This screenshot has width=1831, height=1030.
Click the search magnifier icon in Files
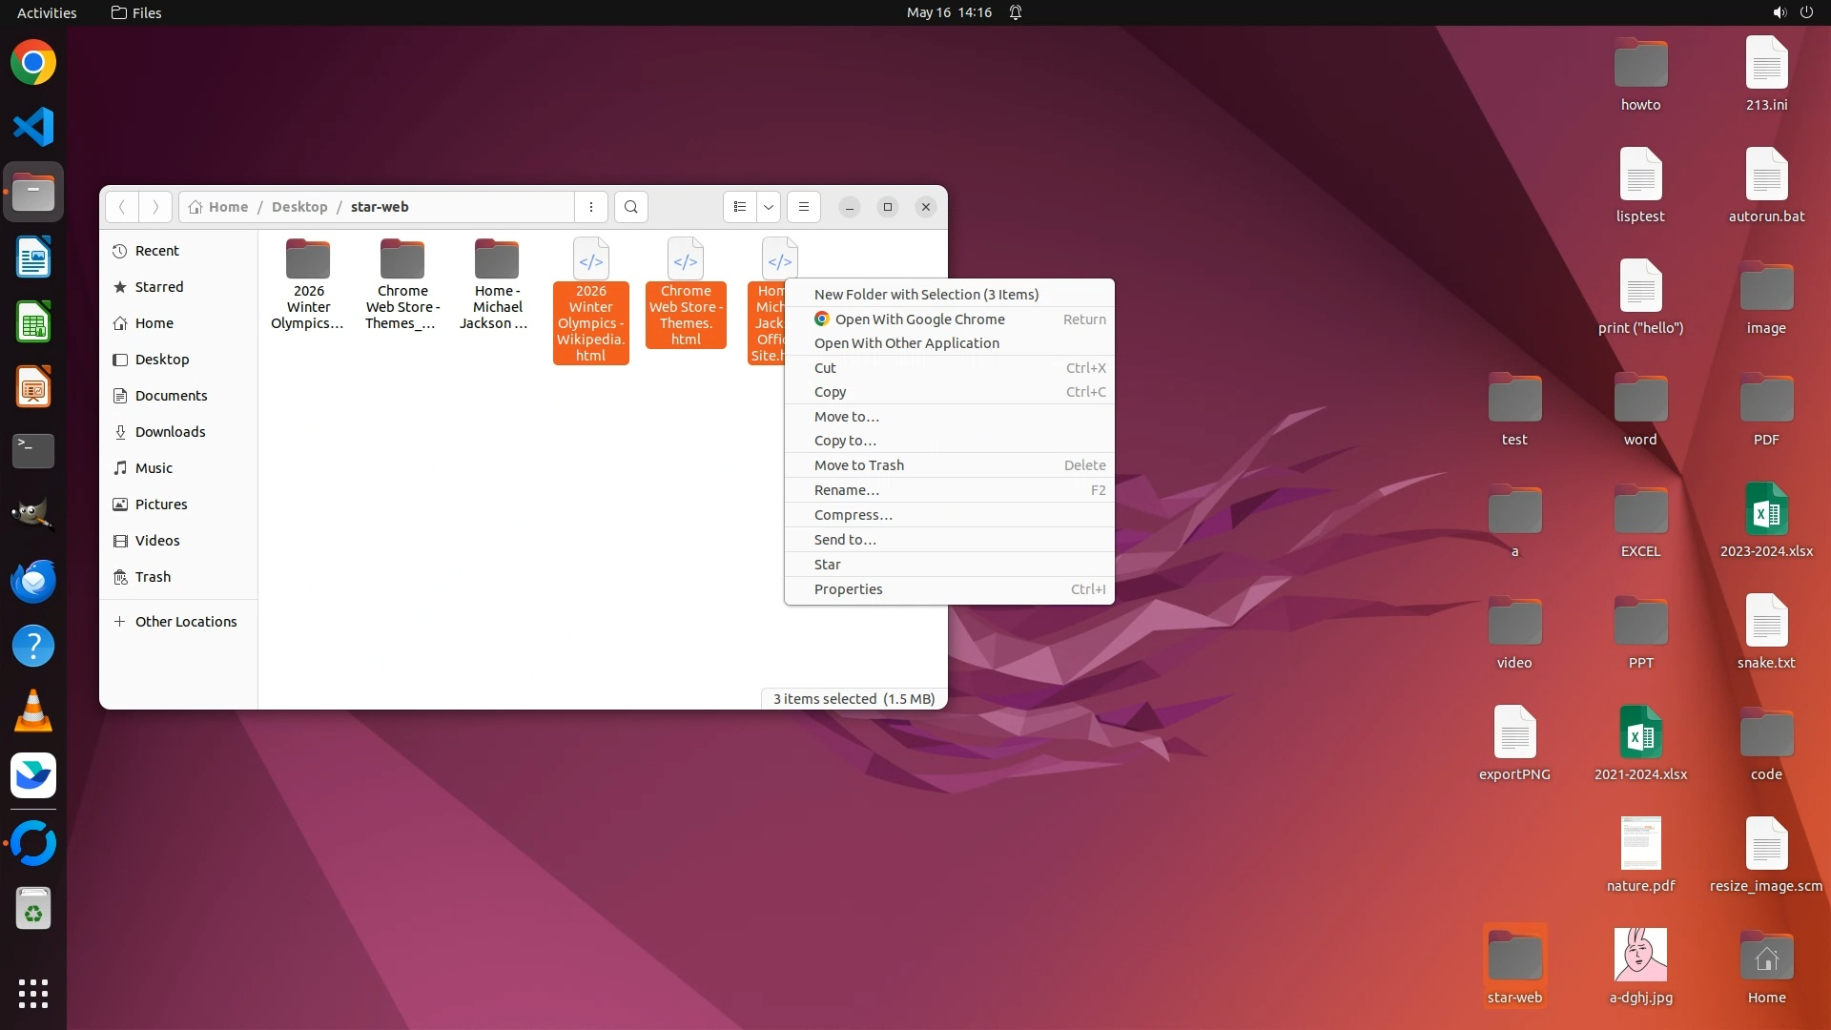coord(630,207)
